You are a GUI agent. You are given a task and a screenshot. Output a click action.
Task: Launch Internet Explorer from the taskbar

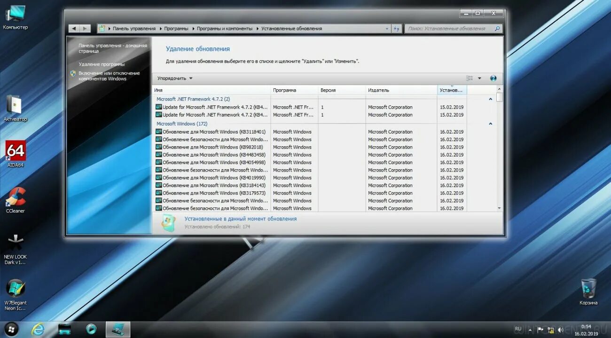pyautogui.click(x=38, y=329)
